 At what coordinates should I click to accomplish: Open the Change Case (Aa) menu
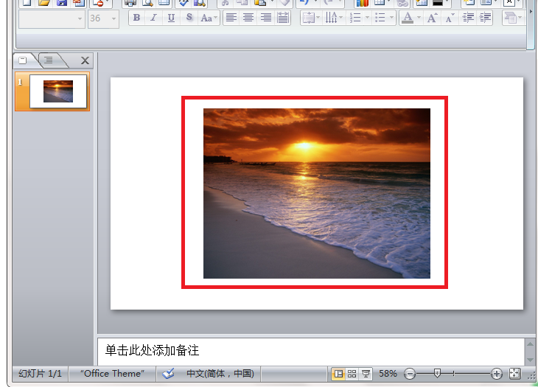(209, 18)
